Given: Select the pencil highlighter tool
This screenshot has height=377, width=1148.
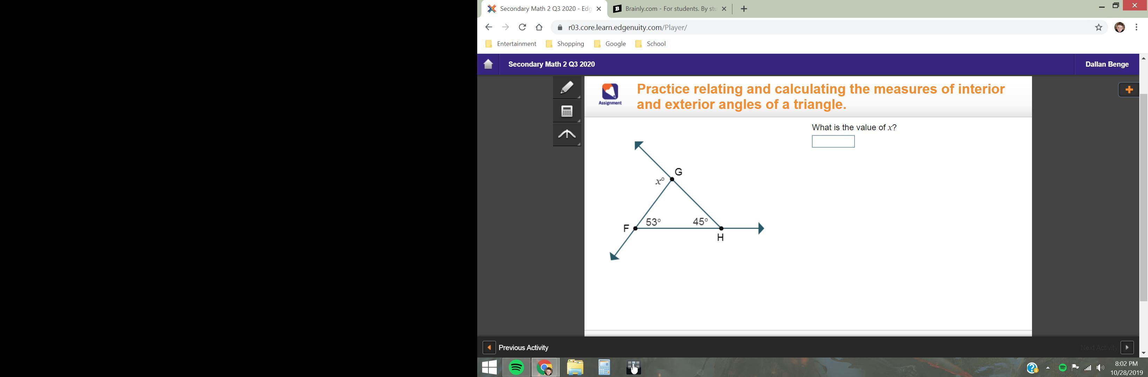Looking at the screenshot, I should pyautogui.click(x=566, y=88).
